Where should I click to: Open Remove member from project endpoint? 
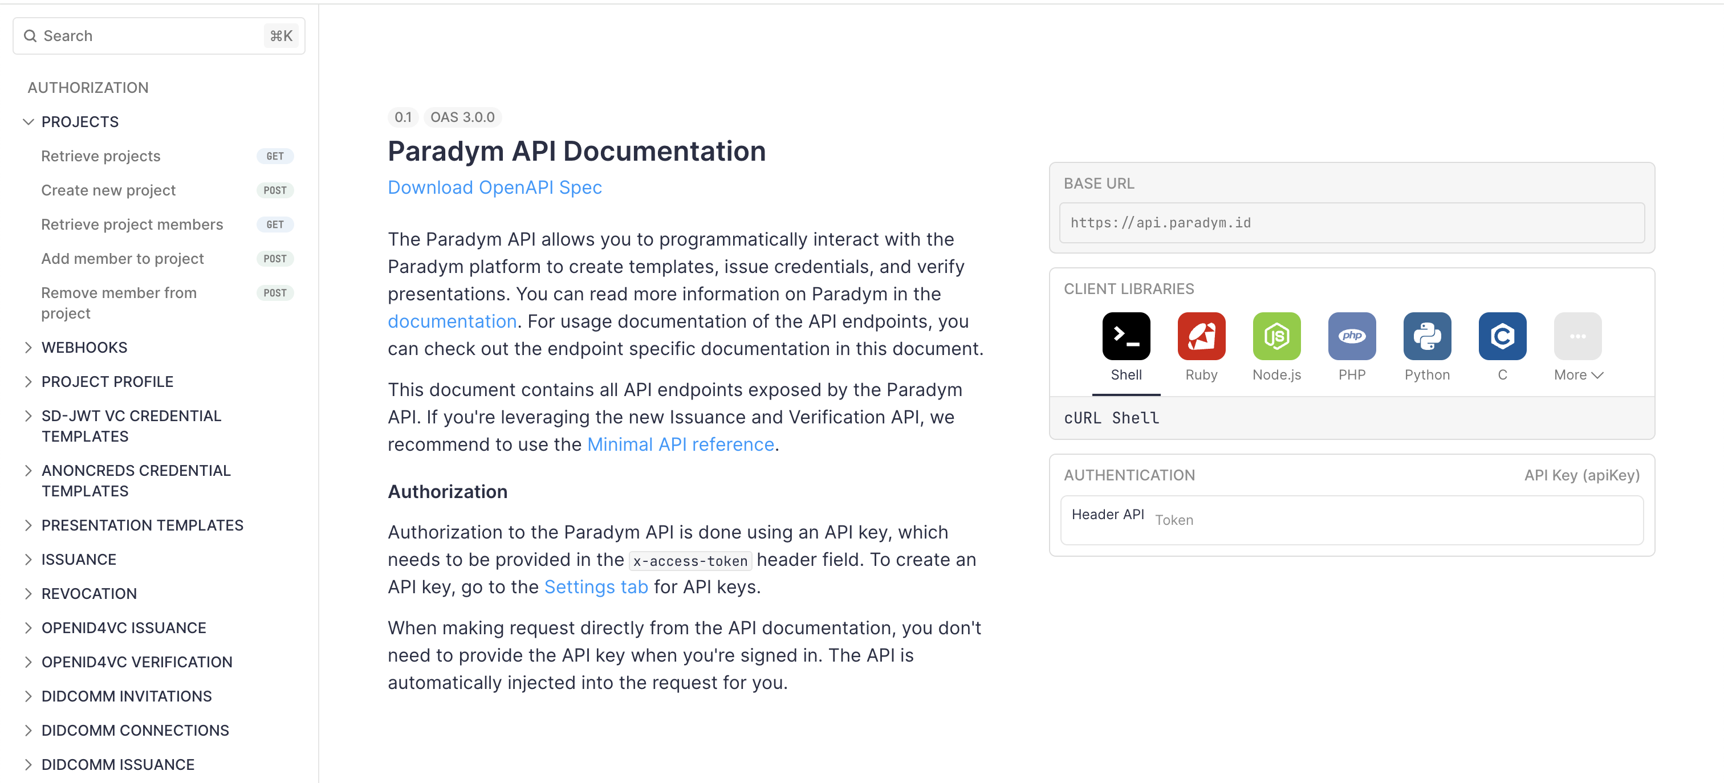coord(167,303)
